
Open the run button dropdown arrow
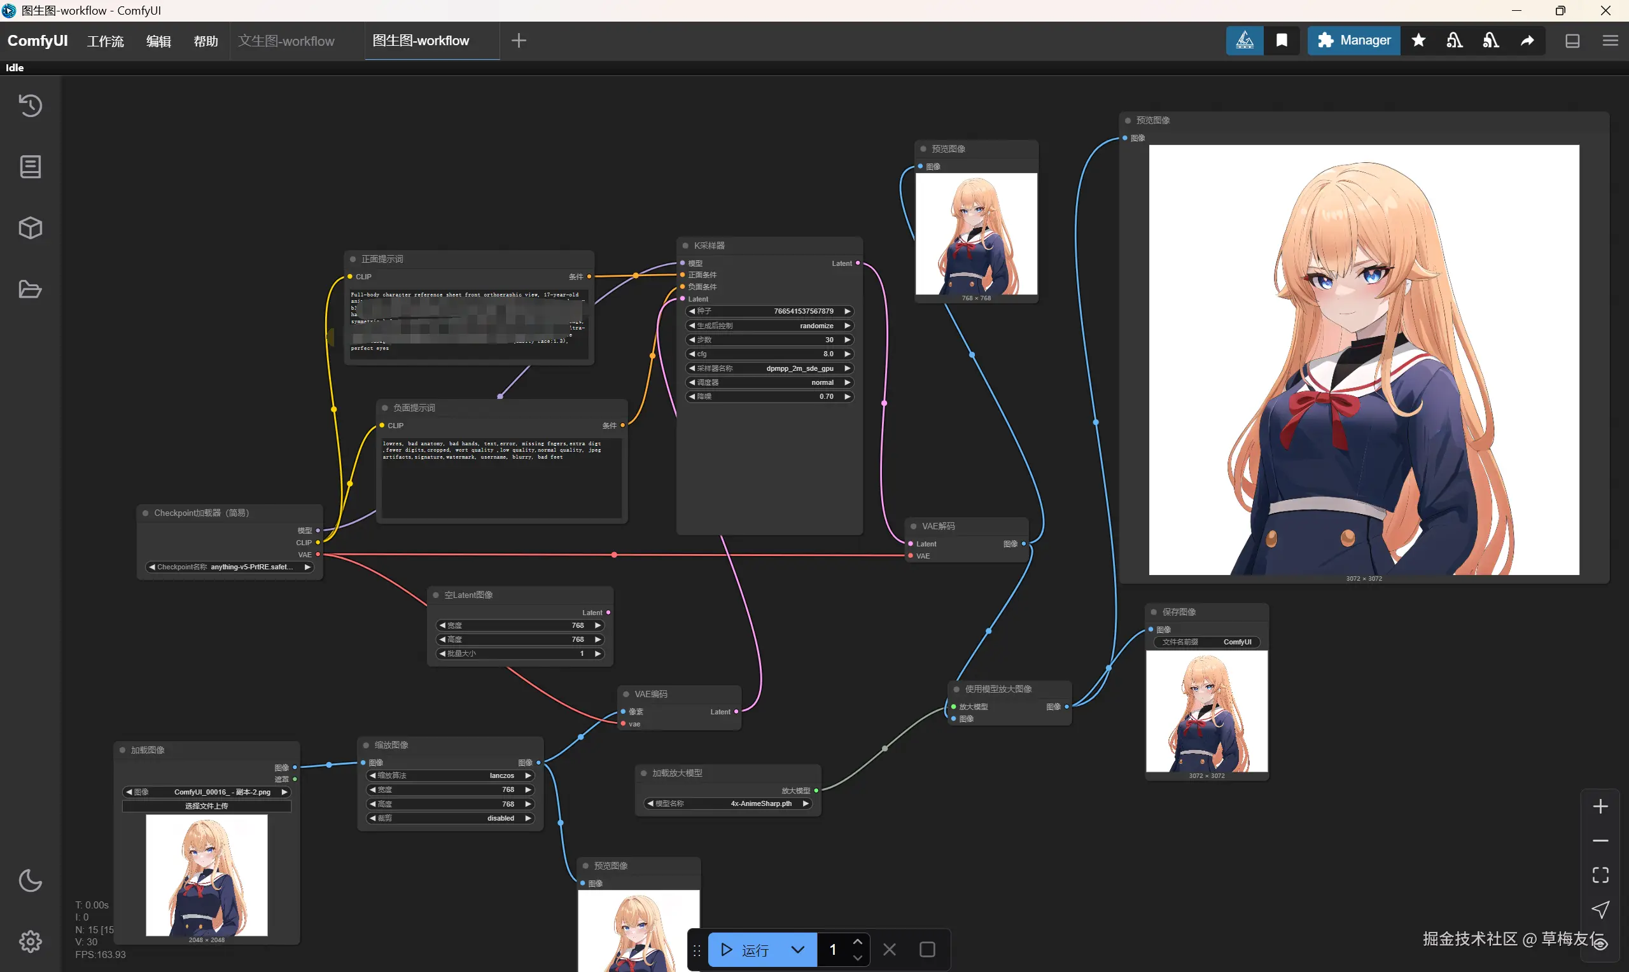pyautogui.click(x=797, y=949)
